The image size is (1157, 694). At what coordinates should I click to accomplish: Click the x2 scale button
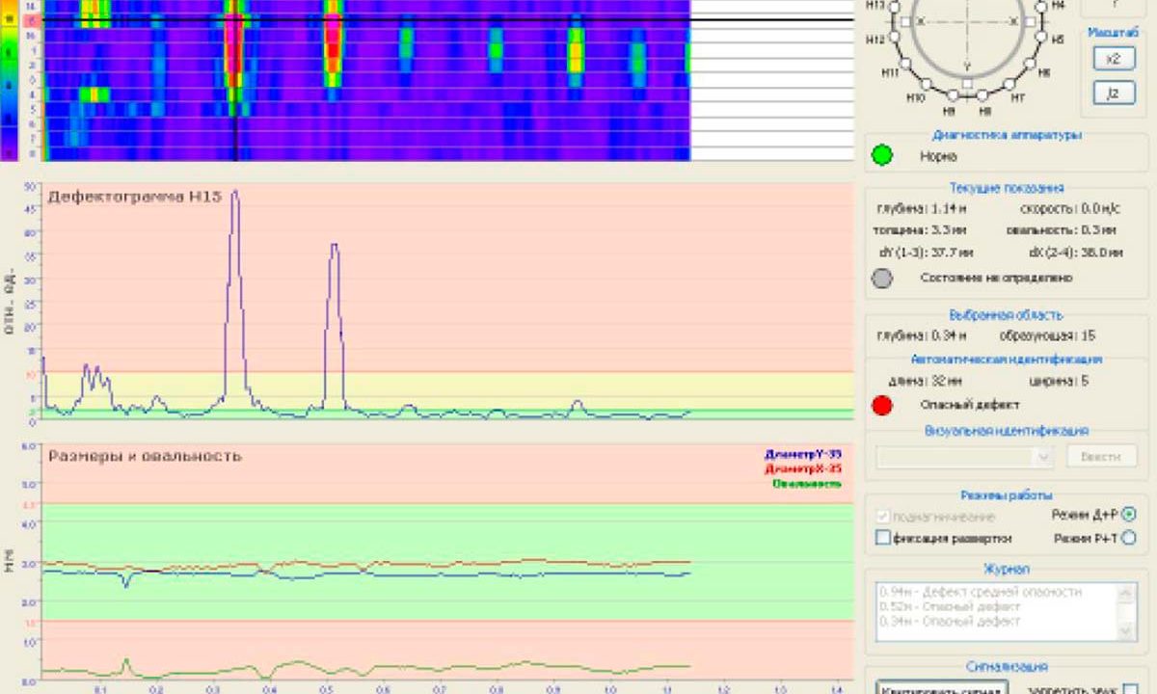pyautogui.click(x=1113, y=58)
